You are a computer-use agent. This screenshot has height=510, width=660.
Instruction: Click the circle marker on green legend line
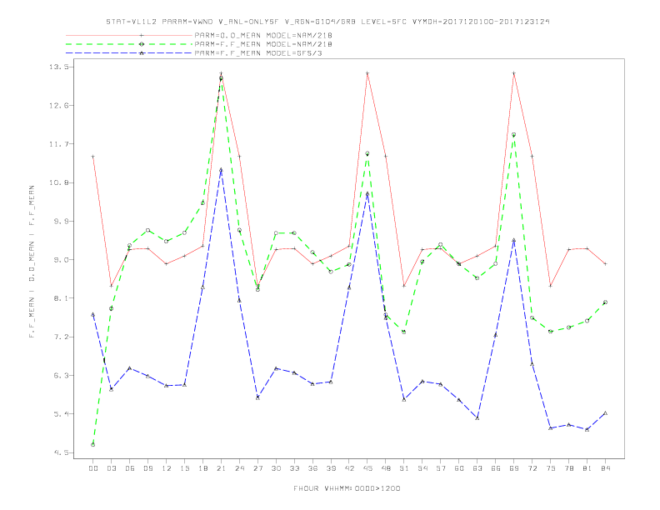(x=142, y=44)
